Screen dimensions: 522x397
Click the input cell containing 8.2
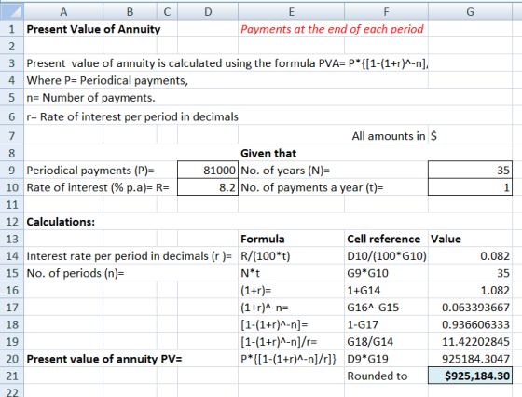208,187
